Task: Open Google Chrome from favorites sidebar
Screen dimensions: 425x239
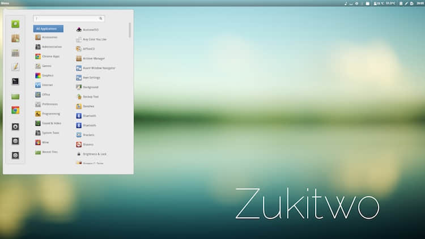Action: pyautogui.click(x=15, y=110)
